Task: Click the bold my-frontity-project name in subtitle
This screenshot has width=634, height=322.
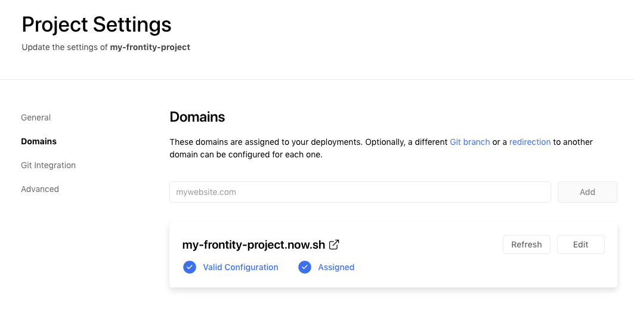Action: pyautogui.click(x=150, y=47)
